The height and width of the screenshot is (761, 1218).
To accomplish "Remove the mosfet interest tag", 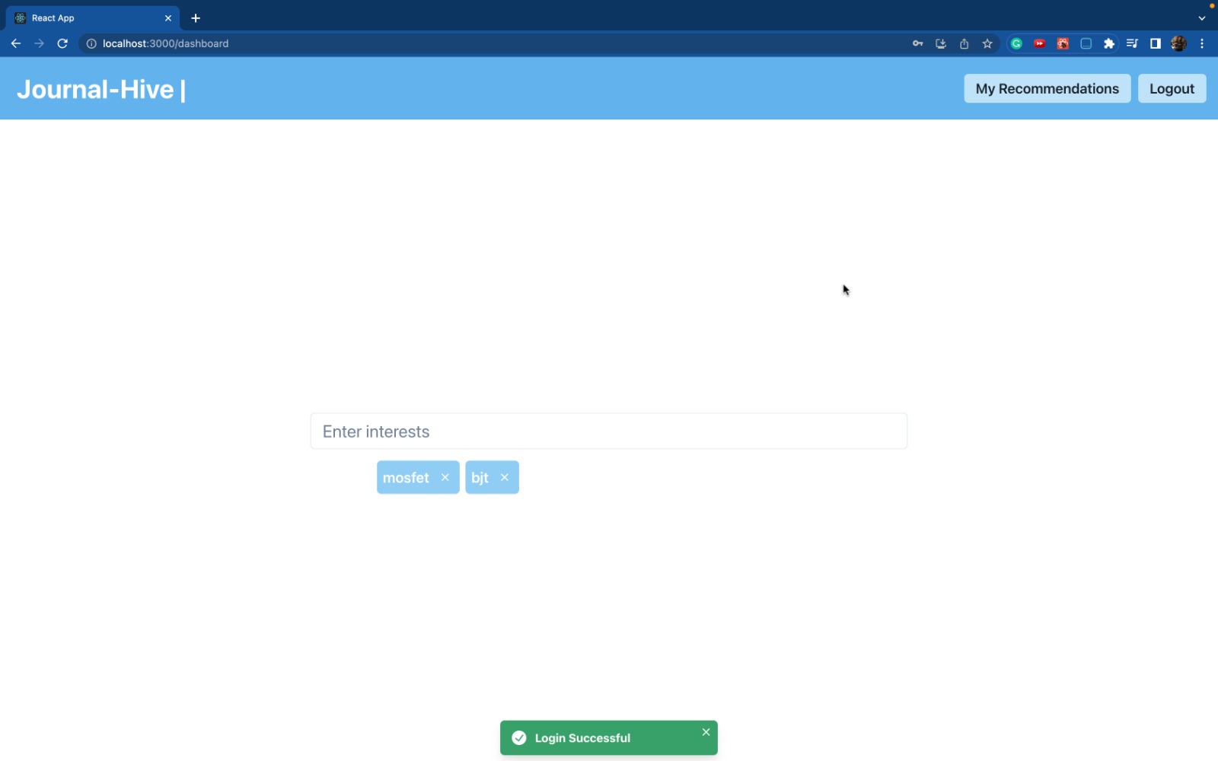I will [x=445, y=477].
